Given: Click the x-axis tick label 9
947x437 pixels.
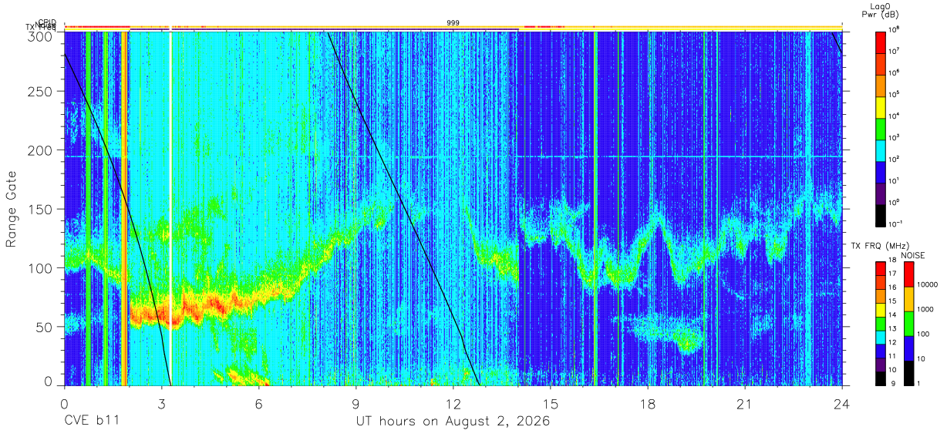Looking at the screenshot, I should (x=356, y=404).
